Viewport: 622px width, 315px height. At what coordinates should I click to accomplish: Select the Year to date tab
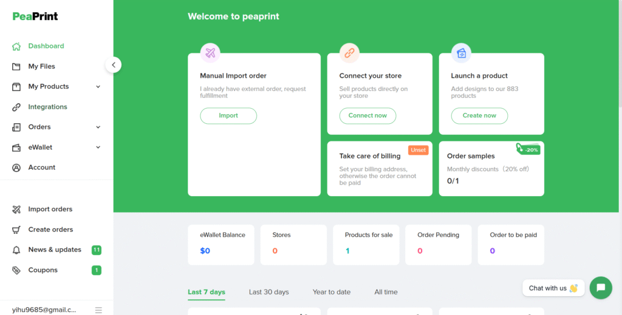point(331,292)
